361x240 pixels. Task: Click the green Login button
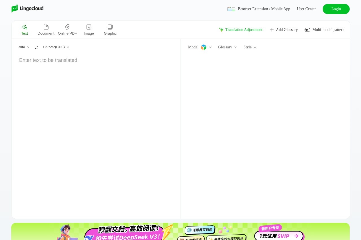336,9
